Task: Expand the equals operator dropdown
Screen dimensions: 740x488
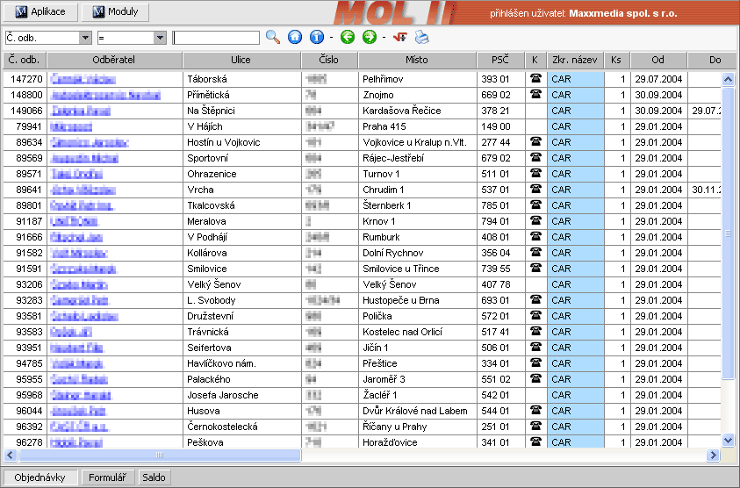Action: click(160, 38)
